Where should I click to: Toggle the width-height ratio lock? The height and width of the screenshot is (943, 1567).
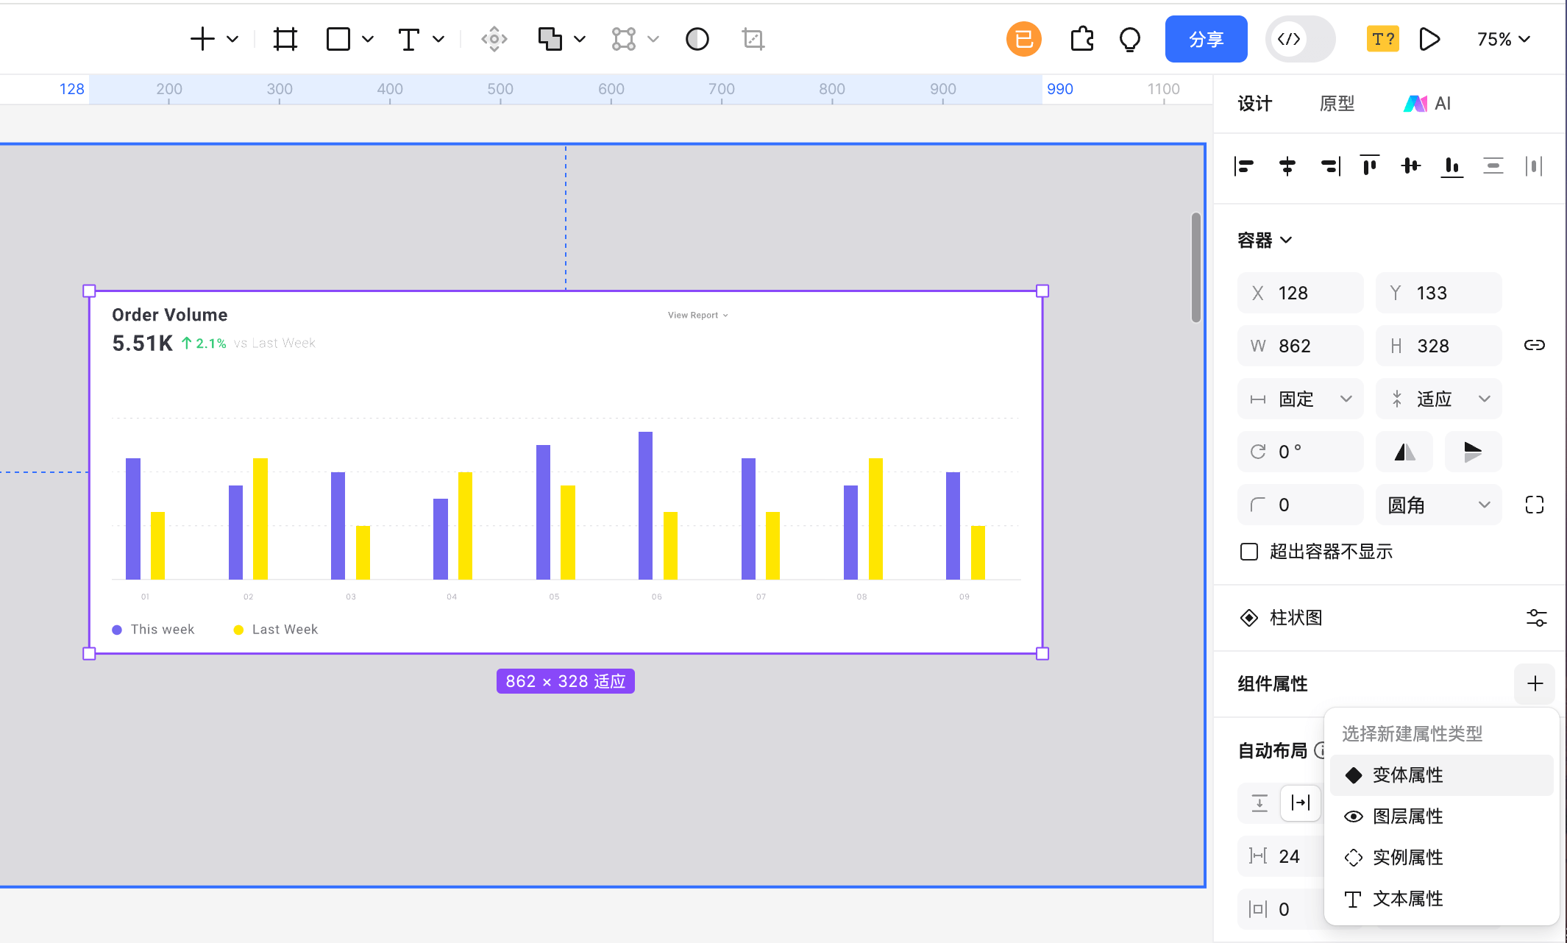(1534, 345)
